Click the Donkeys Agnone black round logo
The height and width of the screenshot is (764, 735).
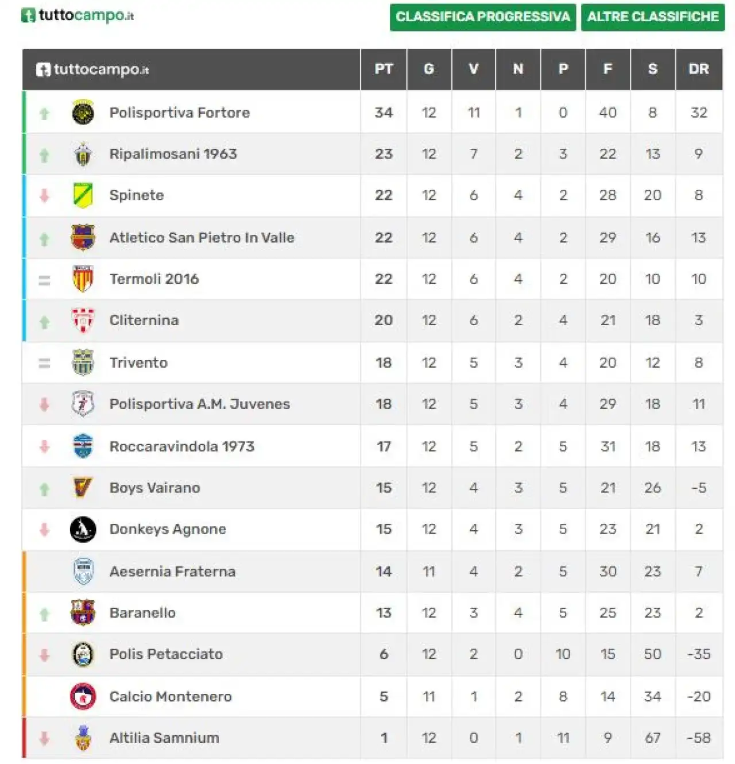83,529
